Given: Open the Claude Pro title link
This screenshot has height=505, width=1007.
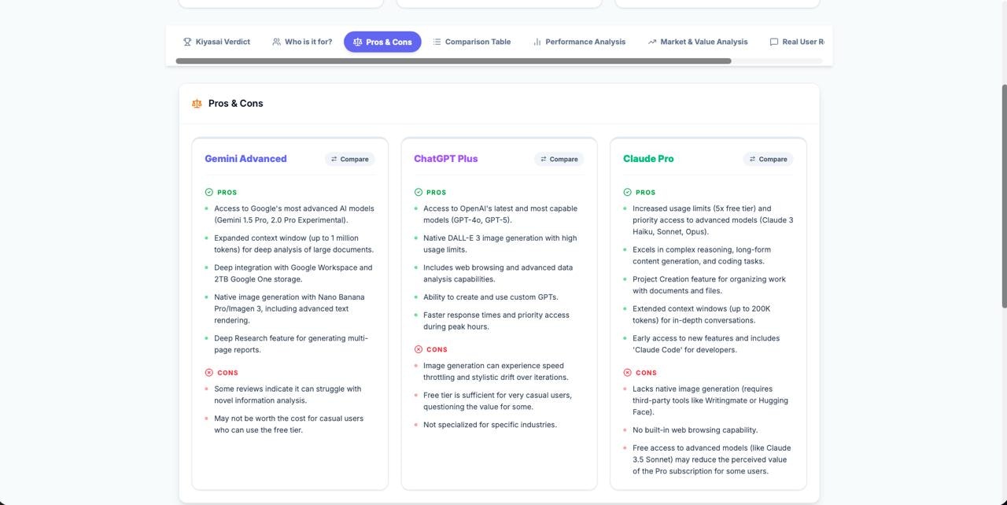Looking at the screenshot, I should 648,158.
